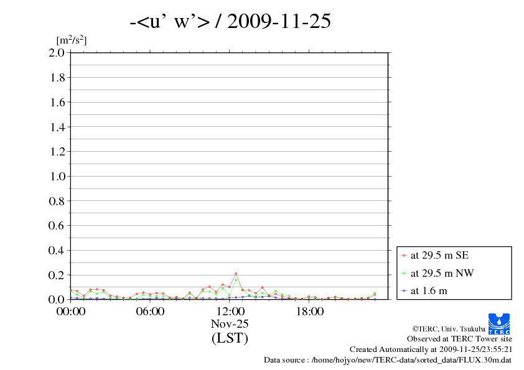Viewport: 524px width, 370px height.
Task: Select legend label 'at 29.5 m NW'
Action: click(x=442, y=273)
